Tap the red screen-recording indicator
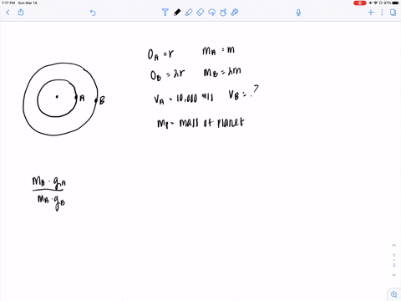 pyautogui.click(x=360, y=3)
